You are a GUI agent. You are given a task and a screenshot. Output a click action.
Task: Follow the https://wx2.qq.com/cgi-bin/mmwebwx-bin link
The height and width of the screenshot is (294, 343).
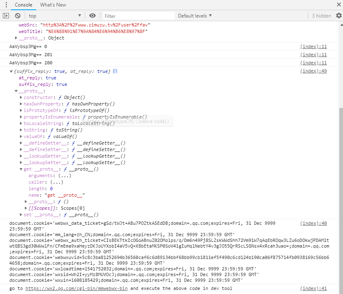(x=76, y=288)
